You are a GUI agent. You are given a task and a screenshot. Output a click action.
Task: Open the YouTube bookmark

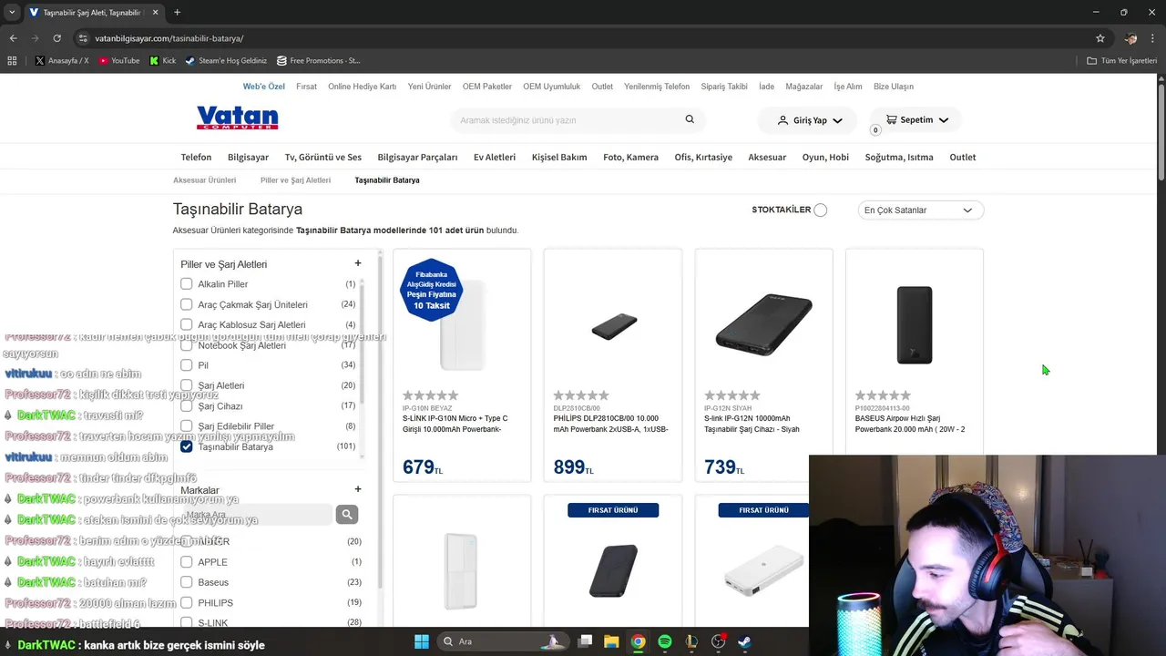119,61
